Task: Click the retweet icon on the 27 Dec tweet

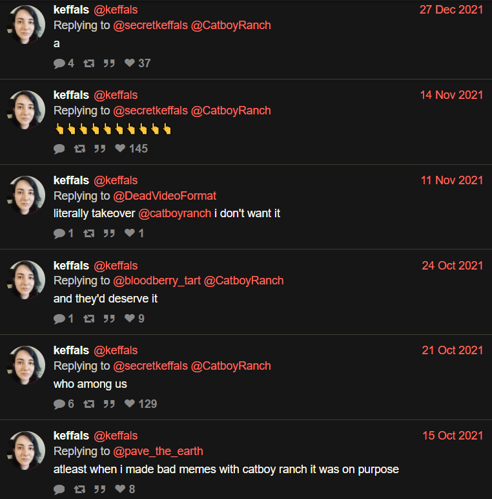Action: tap(89, 63)
